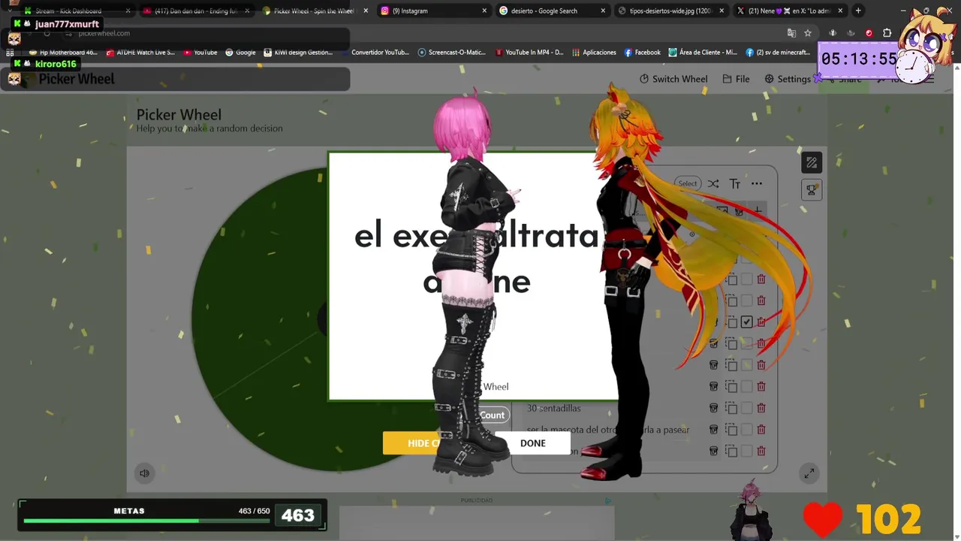Open the File menu
The width and height of the screenshot is (961, 541).
coord(736,79)
